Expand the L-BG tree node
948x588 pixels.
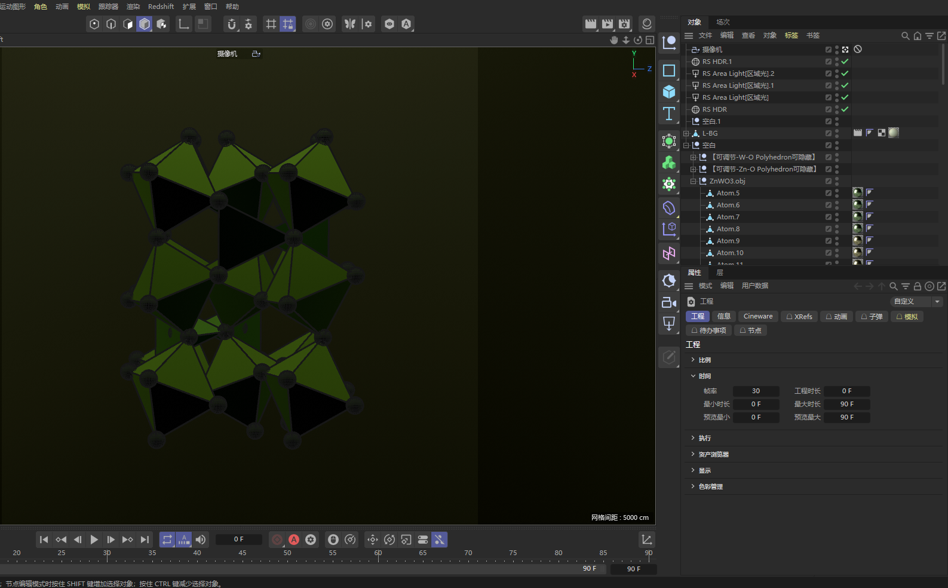pyautogui.click(x=686, y=133)
